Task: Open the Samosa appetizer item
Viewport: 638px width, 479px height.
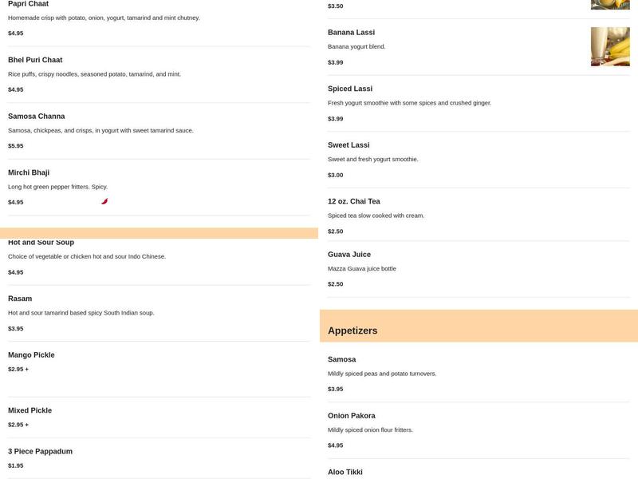Action: pos(342,360)
